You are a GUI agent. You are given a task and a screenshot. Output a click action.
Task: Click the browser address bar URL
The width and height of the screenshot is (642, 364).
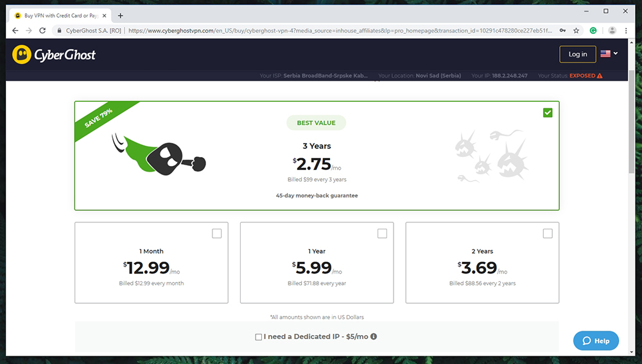340,31
